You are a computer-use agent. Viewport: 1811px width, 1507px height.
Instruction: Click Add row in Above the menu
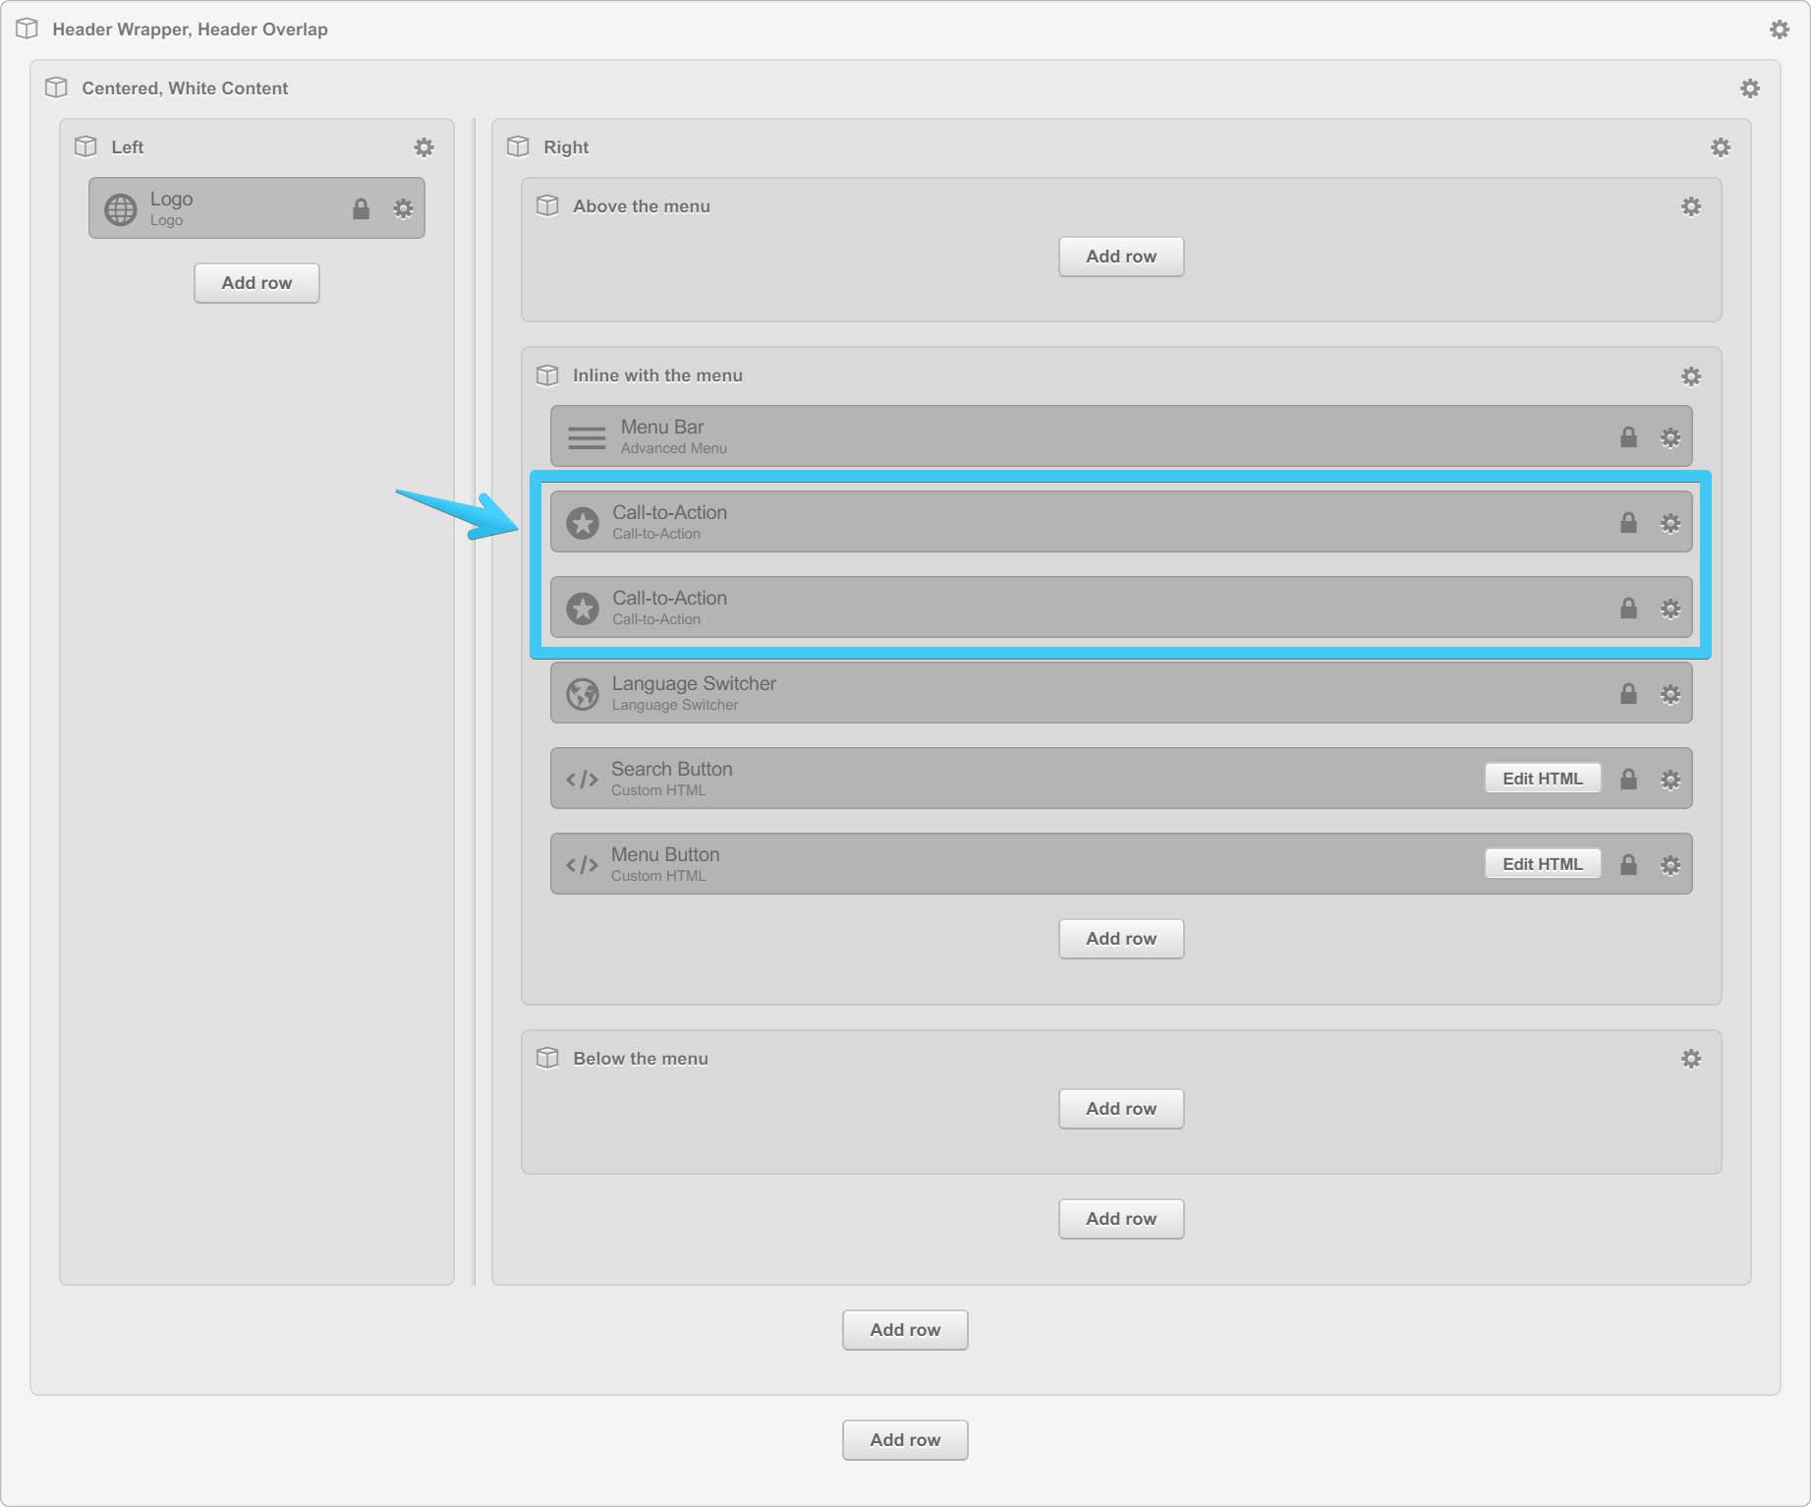1120,257
